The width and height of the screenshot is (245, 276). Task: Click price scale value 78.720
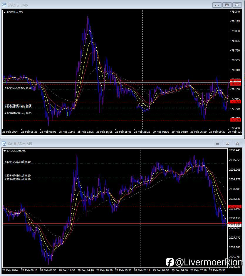tap(236, 51)
